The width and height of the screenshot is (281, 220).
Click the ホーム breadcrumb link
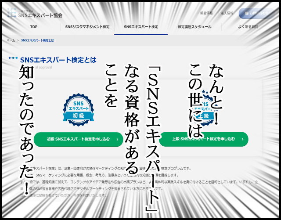click(x=11, y=40)
